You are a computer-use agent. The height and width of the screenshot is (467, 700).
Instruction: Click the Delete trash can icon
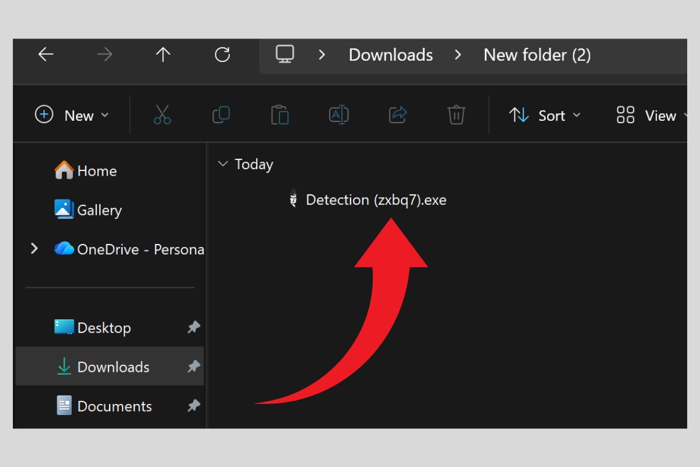click(x=456, y=115)
